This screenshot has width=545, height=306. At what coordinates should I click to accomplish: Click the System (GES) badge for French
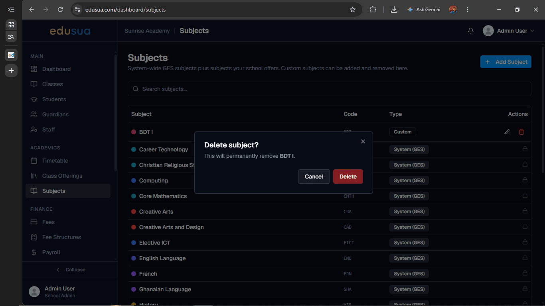pyautogui.click(x=409, y=274)
